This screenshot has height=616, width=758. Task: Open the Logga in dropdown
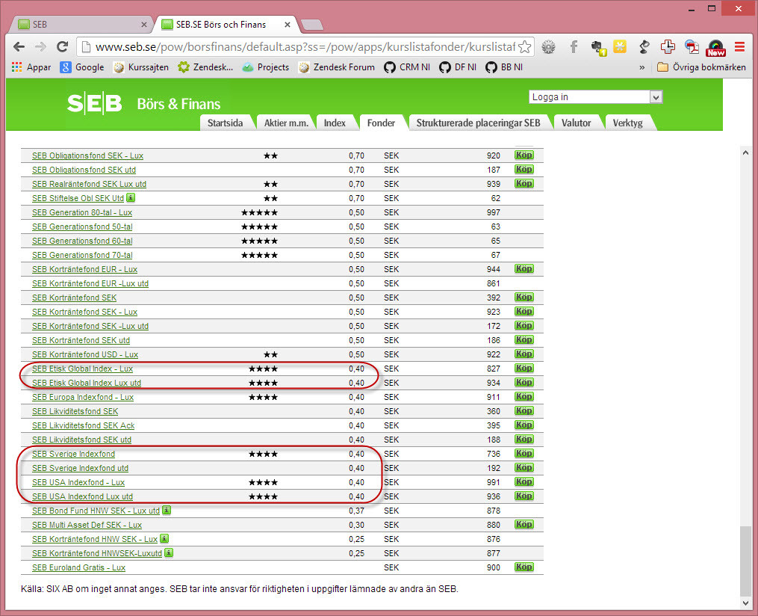[595, 97]
